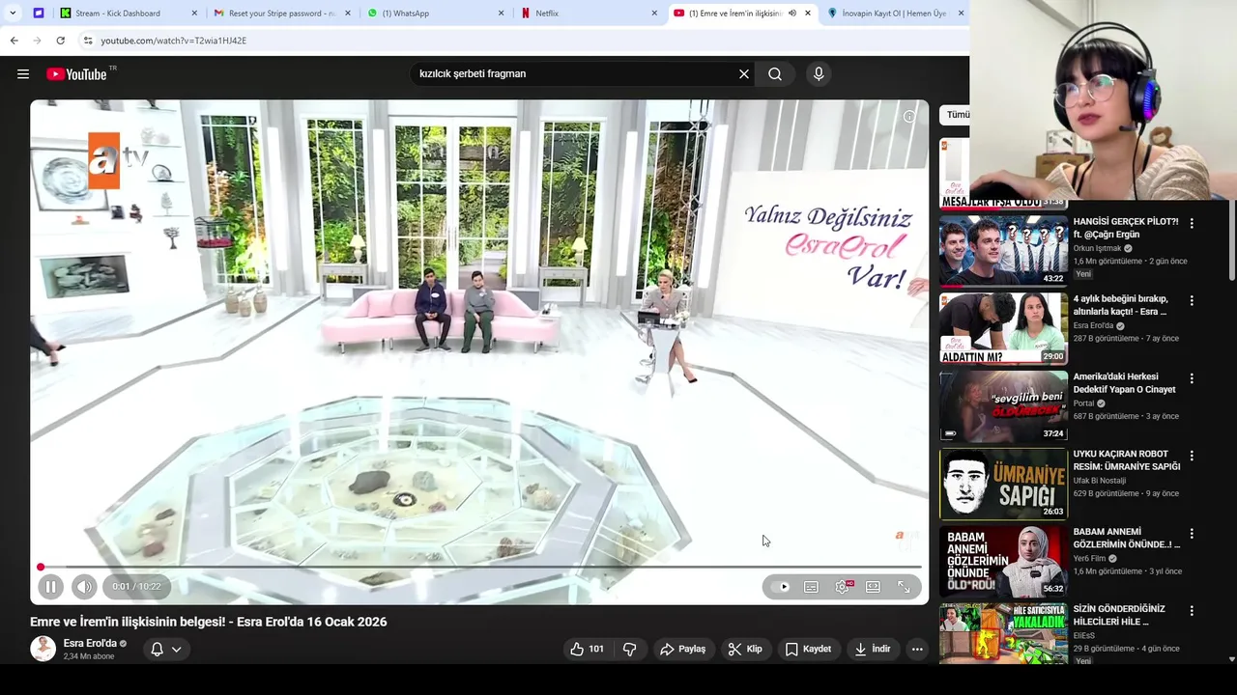Open the Orkun Işıtmak channel name
1237x695 pixels.
click(x=1097, y=248)
